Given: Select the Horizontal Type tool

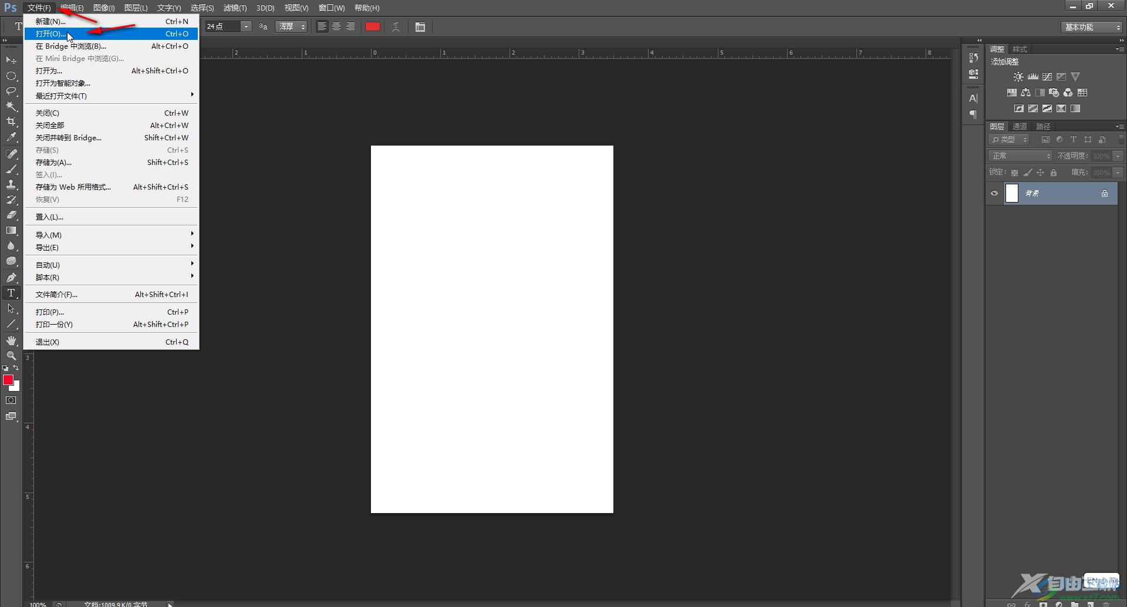Looking at the screenshot, I should 11,293.
